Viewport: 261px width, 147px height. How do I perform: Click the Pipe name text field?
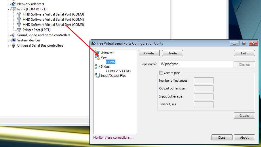coord(196,64)
